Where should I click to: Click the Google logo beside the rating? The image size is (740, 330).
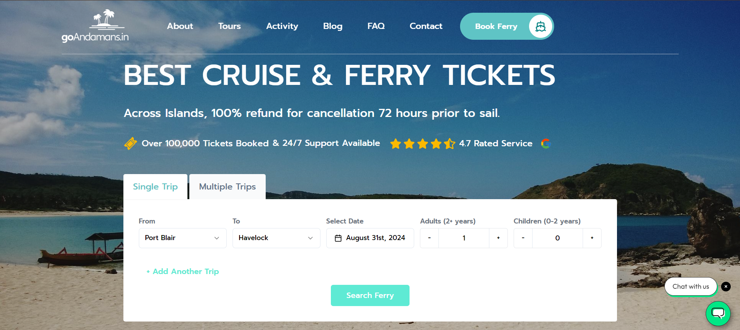click(x=546, y=143)
